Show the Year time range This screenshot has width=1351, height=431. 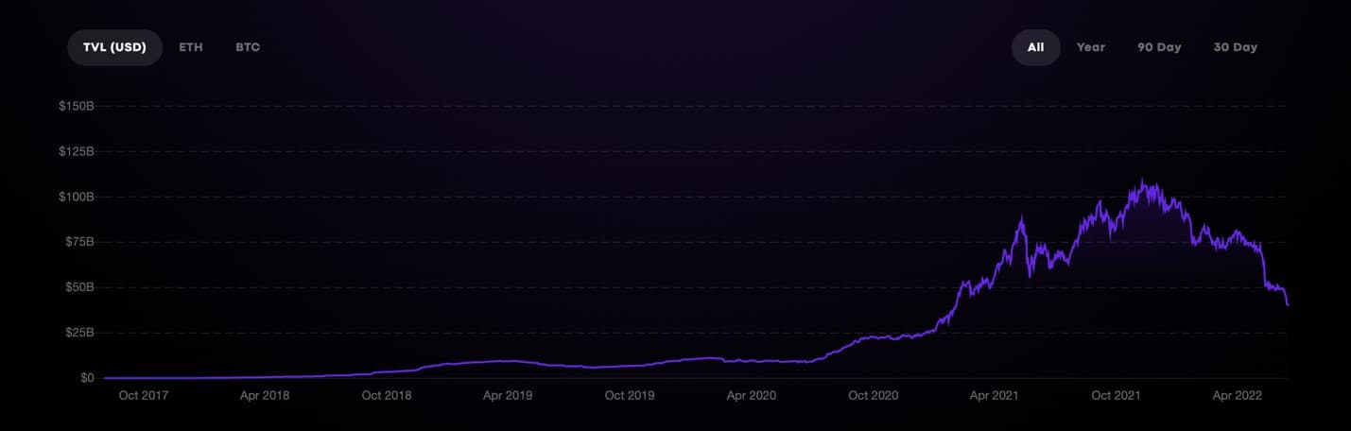(x=1091, y=47)
